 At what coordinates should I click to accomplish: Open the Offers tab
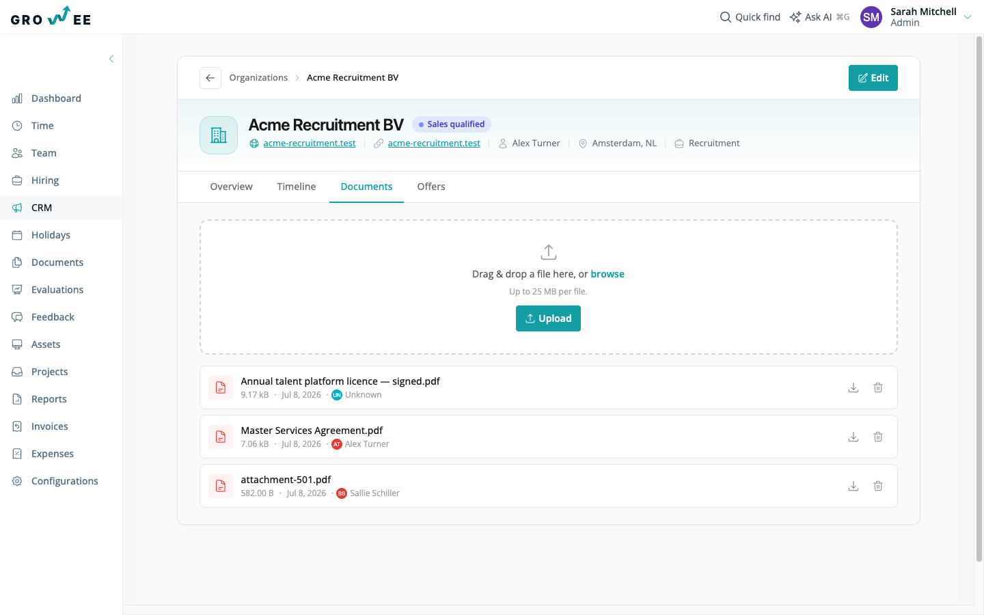(x=431, y=187)
